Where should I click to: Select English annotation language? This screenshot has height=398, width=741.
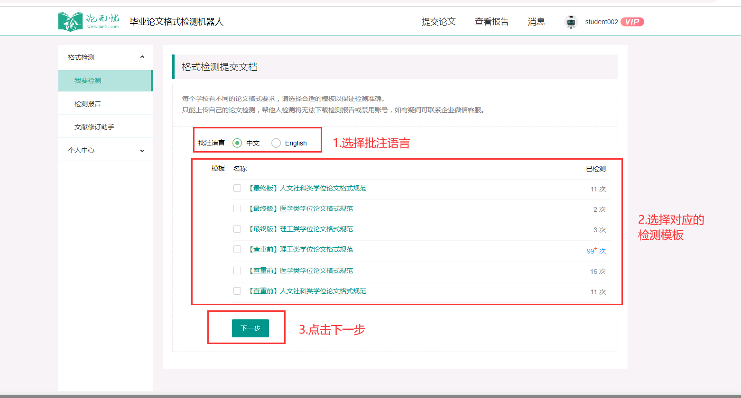coord(276,143)
